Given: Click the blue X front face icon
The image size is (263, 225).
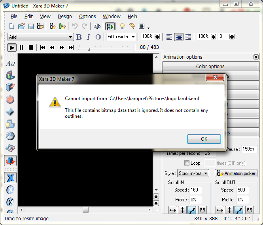Looking at the screenshot, I should (10, 178).
